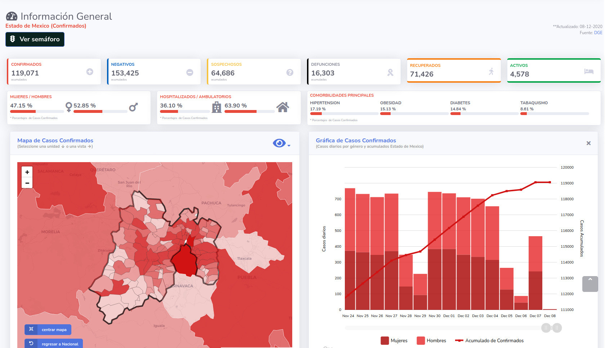Click the Tlaxcala label on the map

[x=244, y=258]
